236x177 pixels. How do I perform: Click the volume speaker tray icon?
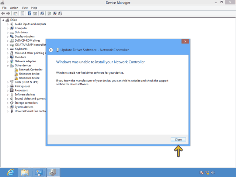(x=212, y=173)
